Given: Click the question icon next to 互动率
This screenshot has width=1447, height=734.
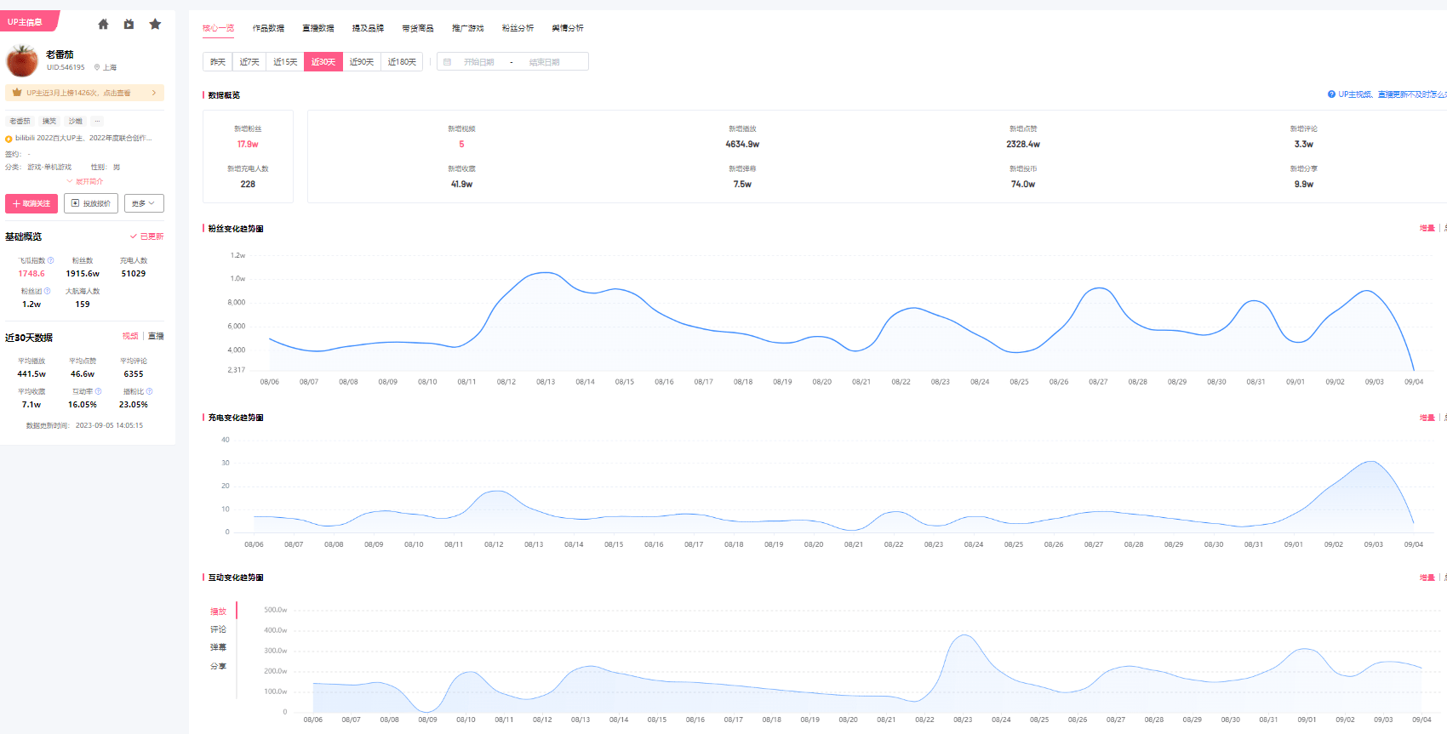Looking at the screenshot, I should pyautogui.click(x=99, y=391).
